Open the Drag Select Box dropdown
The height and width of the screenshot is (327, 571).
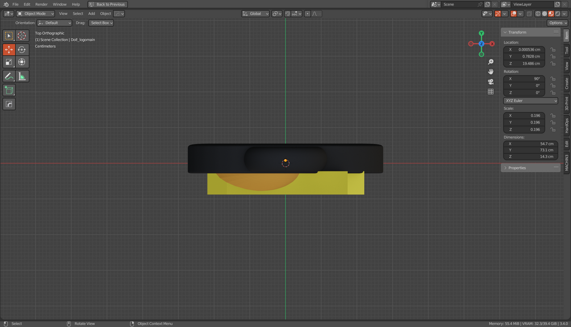coord(101,23)
